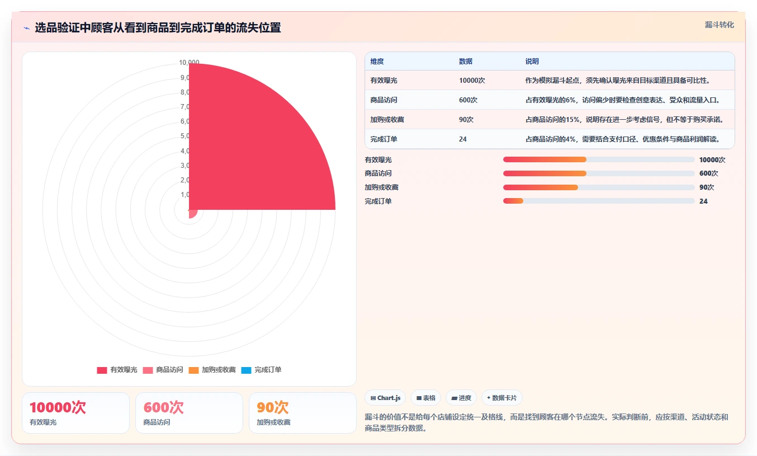Click the 漏斗转化 label in header
Screen dimensions: 757x456
click(x=719, y=25)
